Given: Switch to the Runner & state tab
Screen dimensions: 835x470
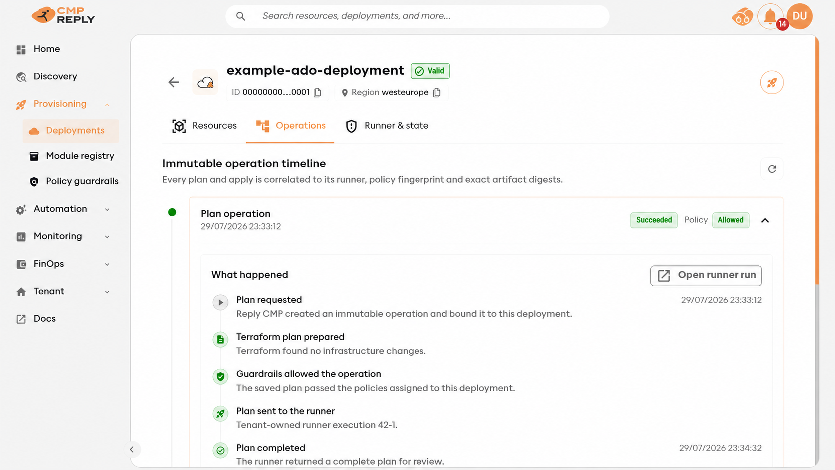Looking at the screenshot, I should point(387,126).
